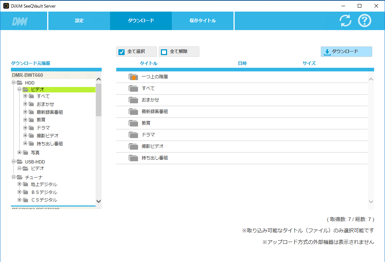The image size is (385, 262).
Task: Switch to the 設定 tab
Action: pos(79,21)
